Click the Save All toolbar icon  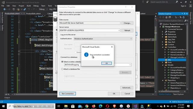click(x=25, y=9)
